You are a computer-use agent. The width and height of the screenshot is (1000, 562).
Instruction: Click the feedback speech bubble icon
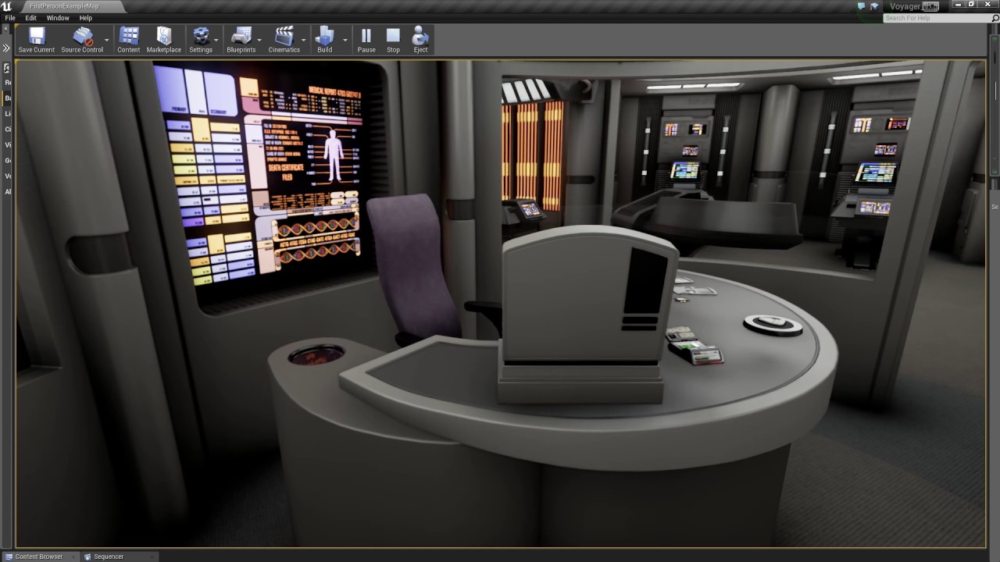[862, 6]
